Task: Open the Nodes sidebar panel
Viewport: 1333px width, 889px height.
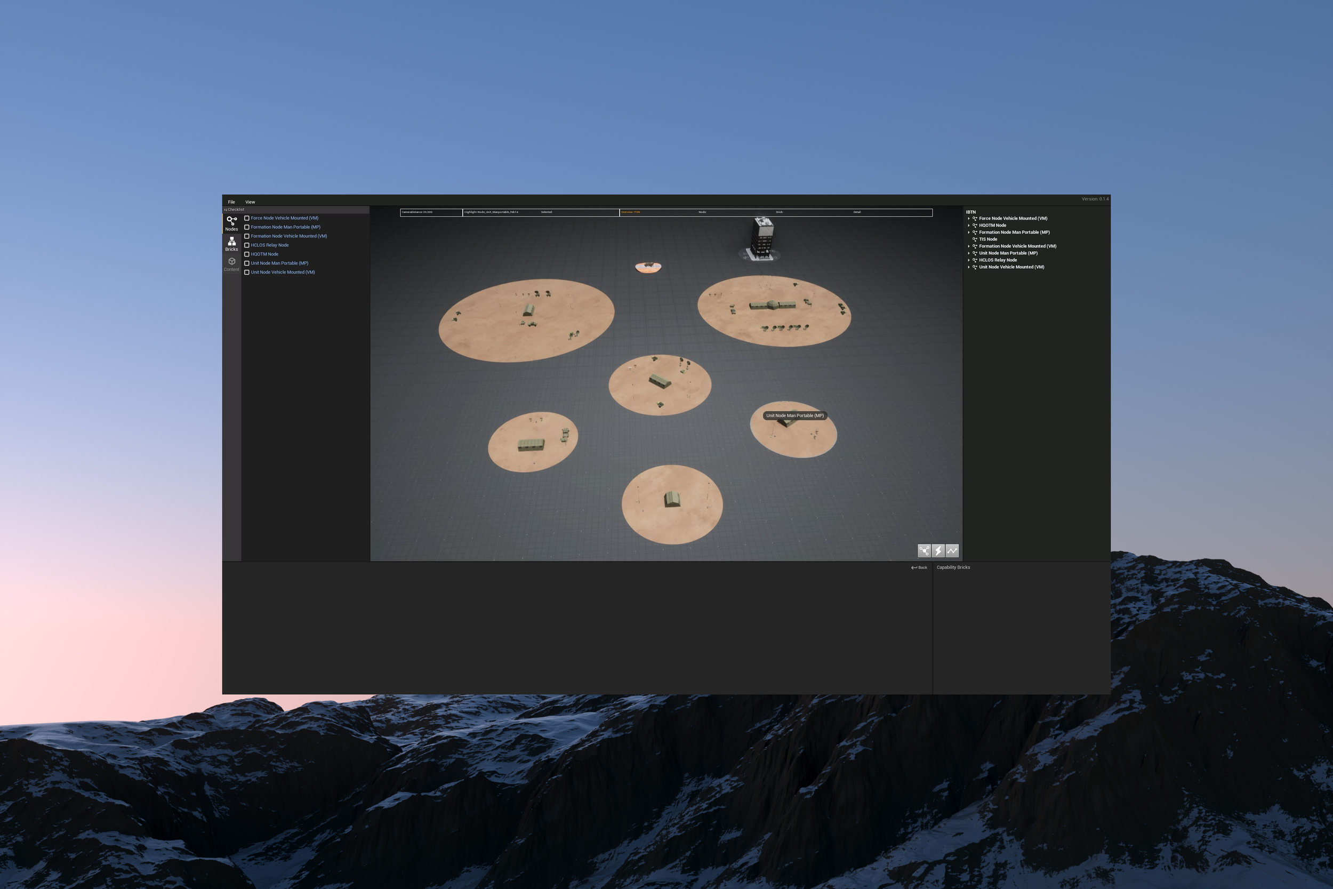Action: 231,223
